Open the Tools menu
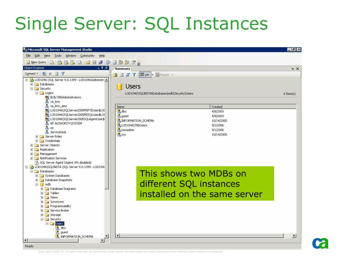The width and height of the screenshot is (343, 257). click(58, 56)
